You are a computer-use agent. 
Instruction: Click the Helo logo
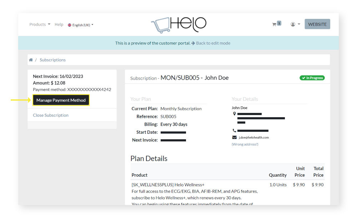click(x=178, y=25)
